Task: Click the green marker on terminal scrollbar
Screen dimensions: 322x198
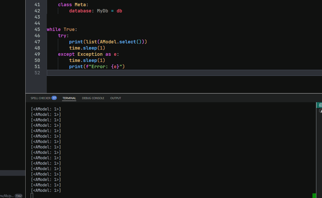Action: coord(314,196)
